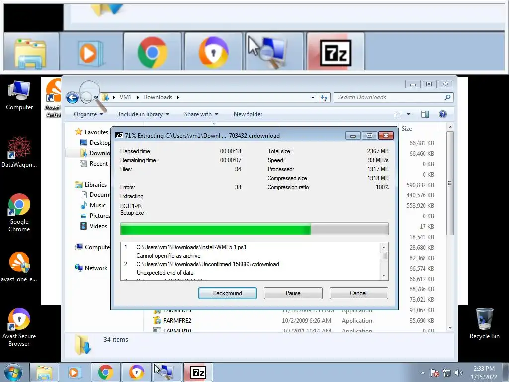The image size is (509, 382).
Task: Show hidden tray icons arrow
Action: pos(423,373)
